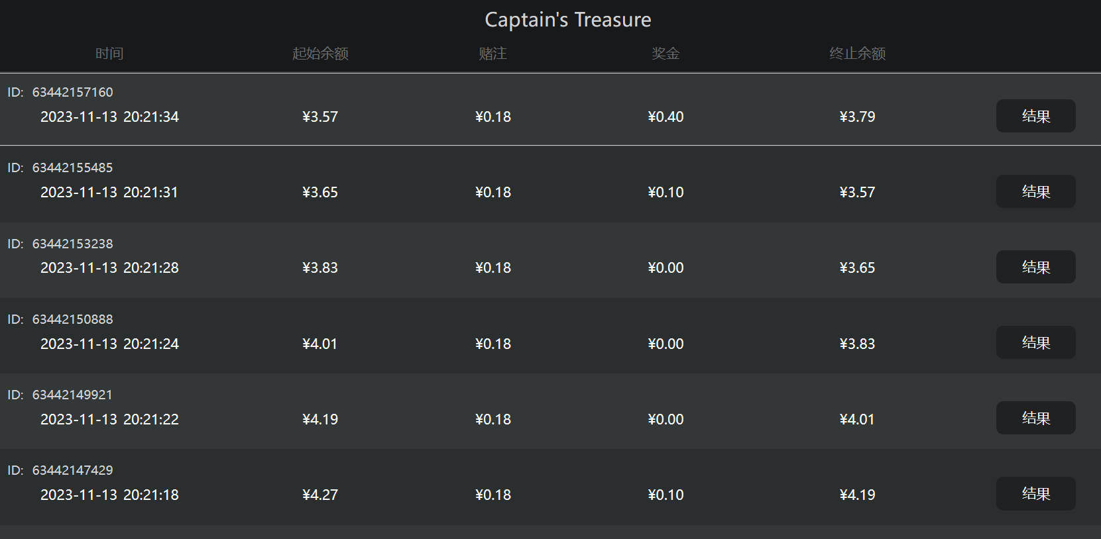Viewport: 1101px width, 539px height.
Task: Click the ¥0.40 prize amount
Action: pyautogui.click(x=666, y=117)
